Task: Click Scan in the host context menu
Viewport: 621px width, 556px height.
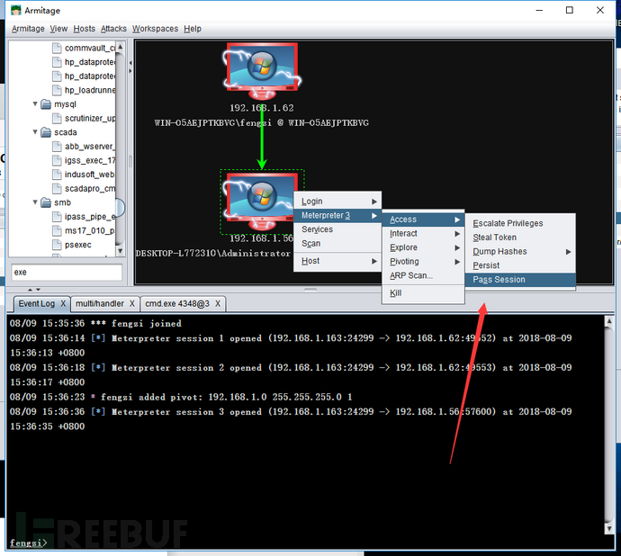Action: coord(337,244)
